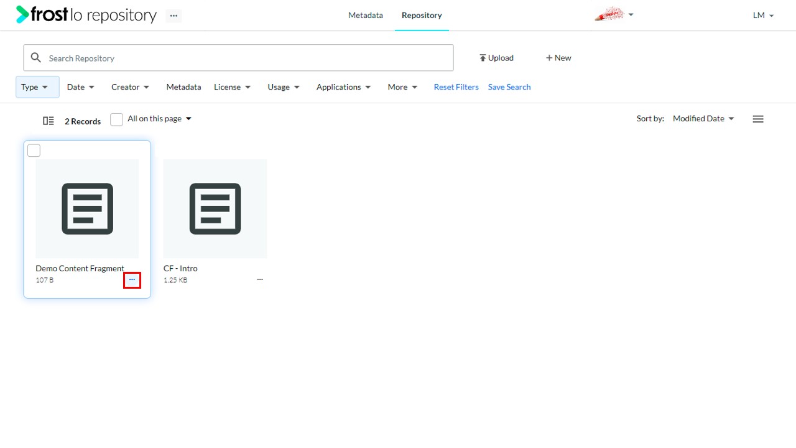Toggle the side panel view icon
This screenshot has height=448, width=796.
49,121
